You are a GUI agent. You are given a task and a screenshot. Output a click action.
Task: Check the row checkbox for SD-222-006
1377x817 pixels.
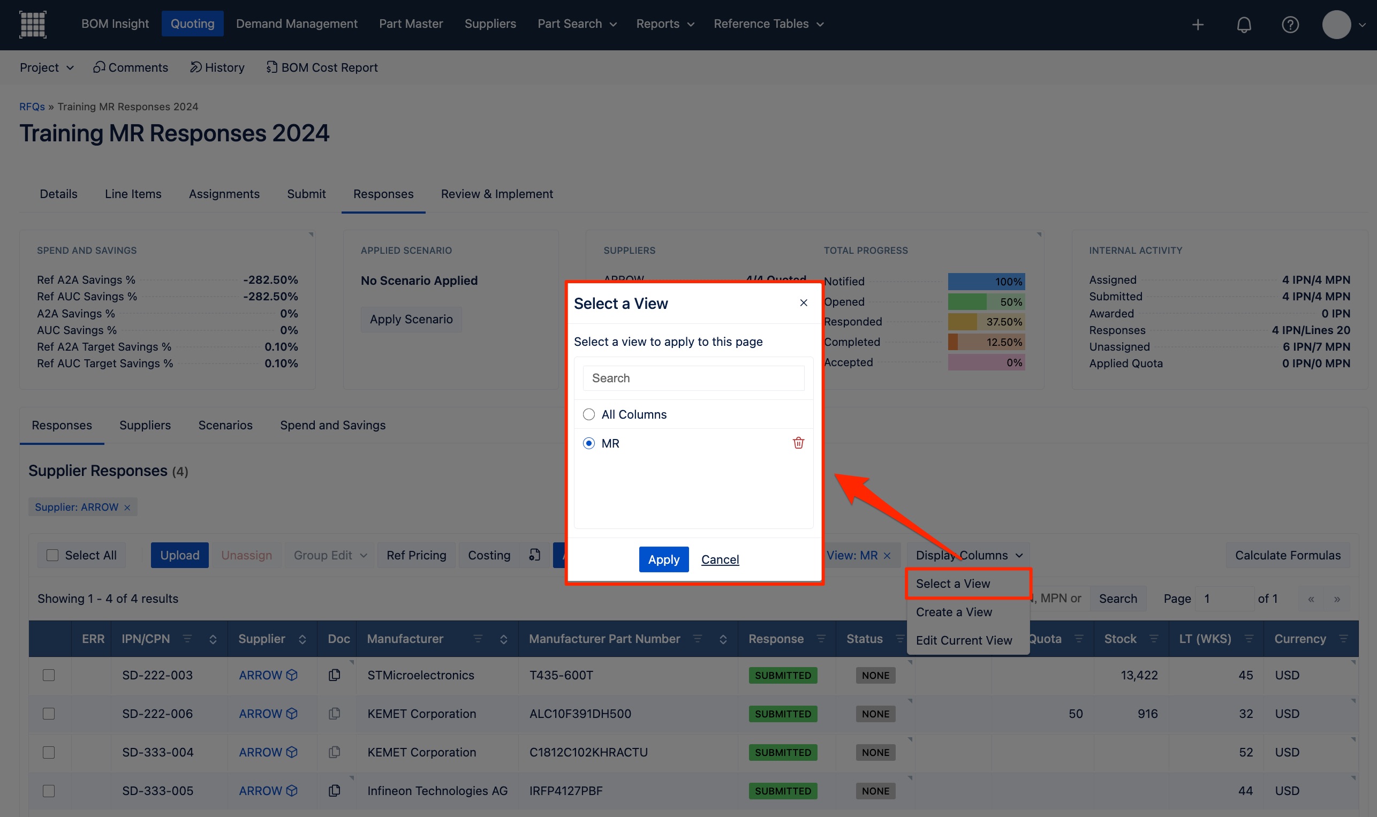[48, 714]
